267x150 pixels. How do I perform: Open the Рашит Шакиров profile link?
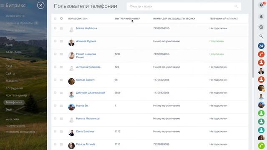[86, 54]
